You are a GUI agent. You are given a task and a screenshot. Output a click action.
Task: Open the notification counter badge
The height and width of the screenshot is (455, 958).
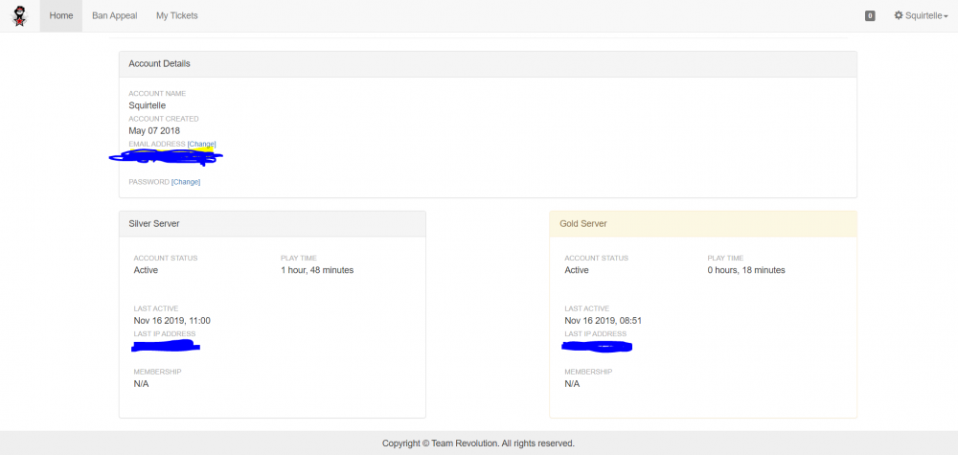click(870, 16)
